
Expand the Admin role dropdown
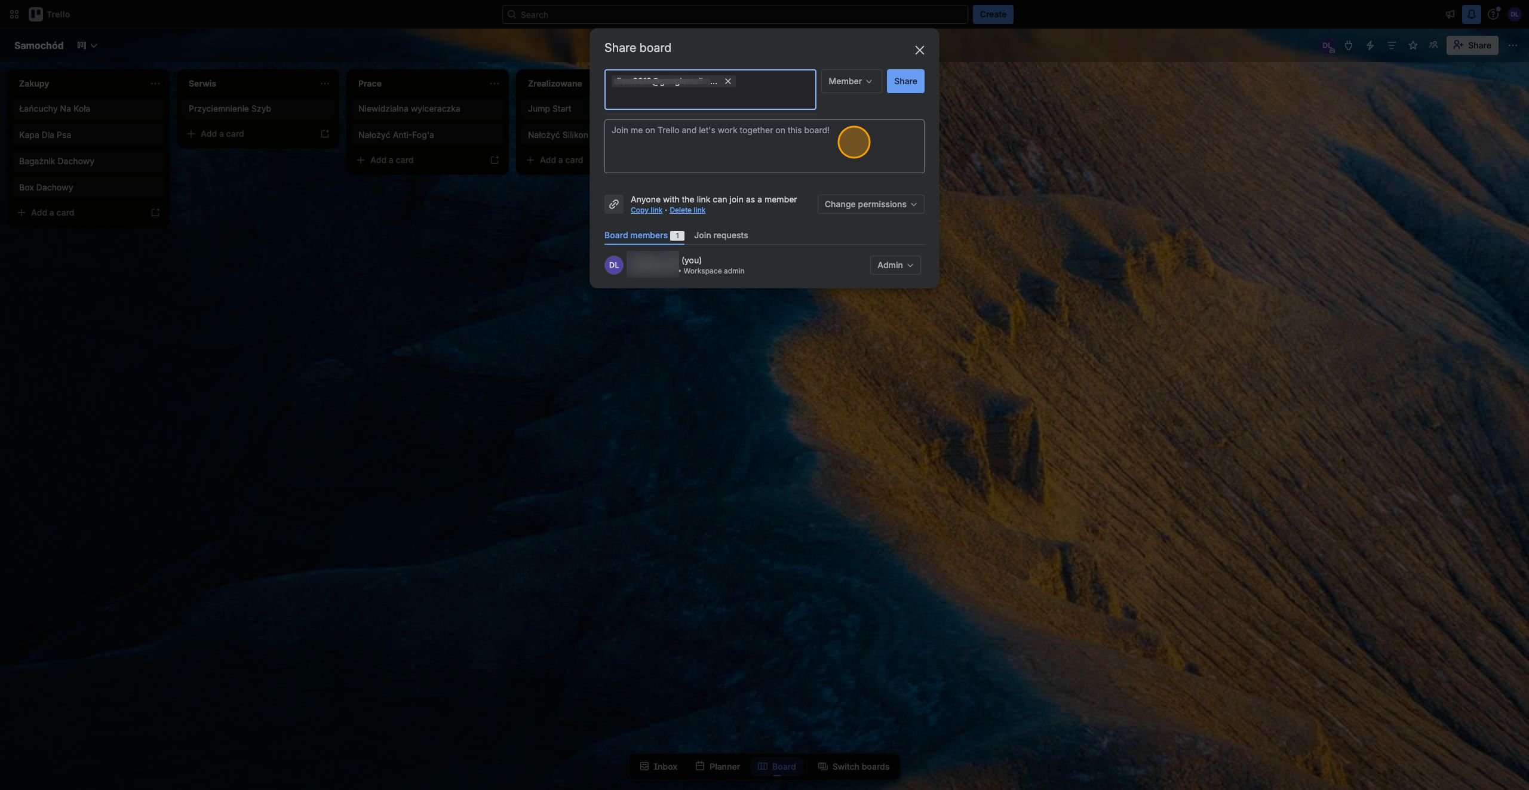pyautogui.click(x=895, y=265)
